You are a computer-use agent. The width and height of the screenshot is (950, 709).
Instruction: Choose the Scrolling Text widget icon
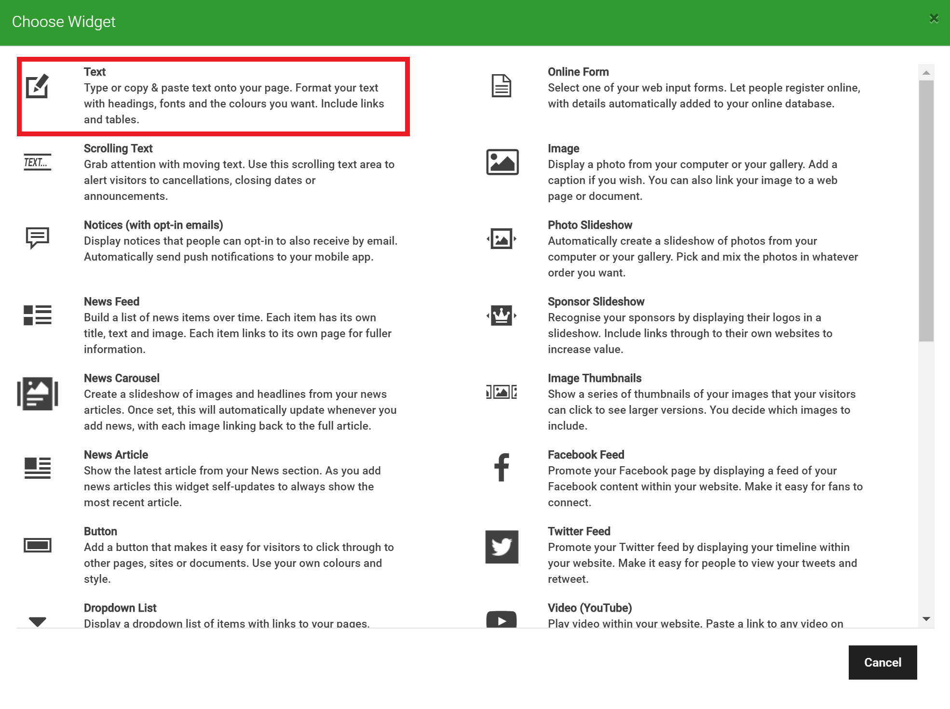pos(37,162)
